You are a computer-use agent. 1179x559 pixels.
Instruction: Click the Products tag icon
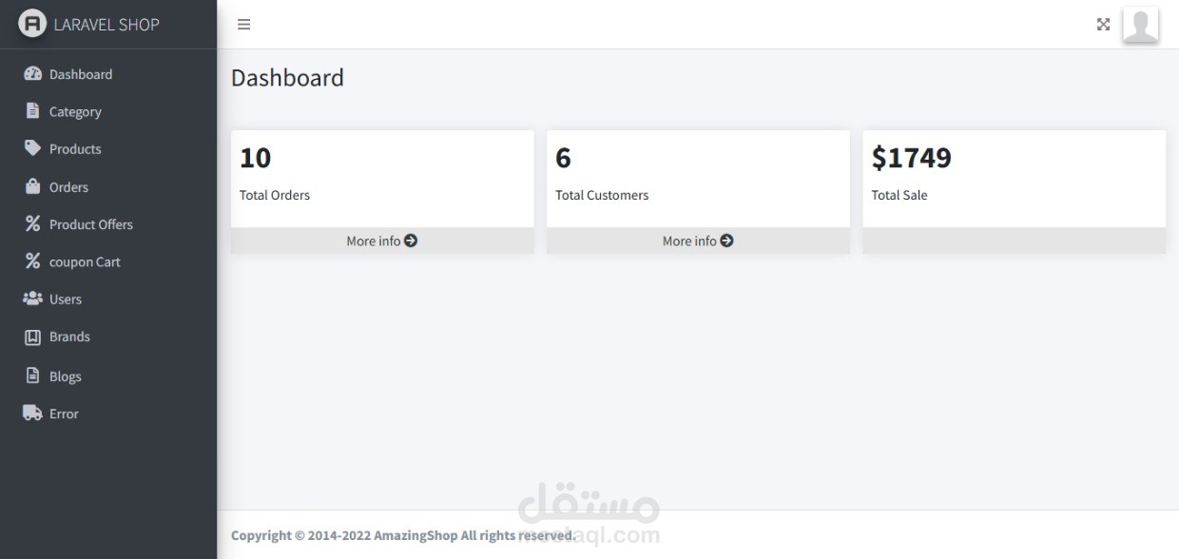pos(33,148)
